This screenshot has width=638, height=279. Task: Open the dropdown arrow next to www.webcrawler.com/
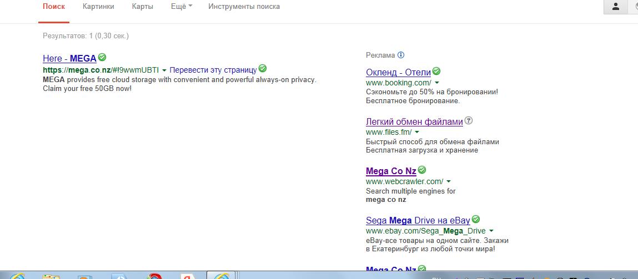click(x=449, y=182)
